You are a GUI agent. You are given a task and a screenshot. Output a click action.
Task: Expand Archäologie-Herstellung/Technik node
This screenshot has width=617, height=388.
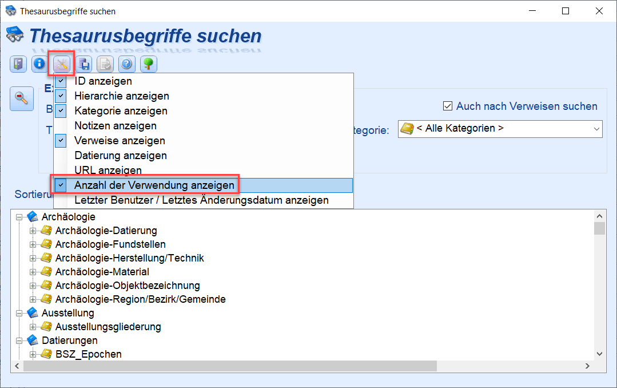click(33, 259)
